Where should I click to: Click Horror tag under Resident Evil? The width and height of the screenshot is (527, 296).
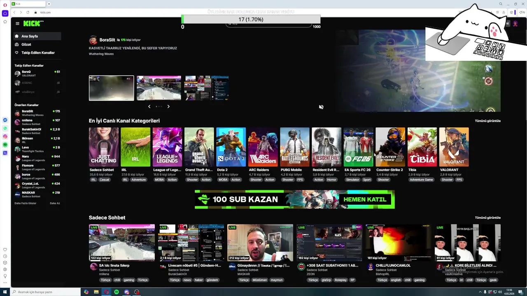[331, 180]
